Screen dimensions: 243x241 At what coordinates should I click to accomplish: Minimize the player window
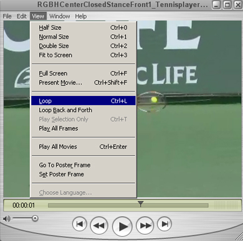[x=216, y=5]
